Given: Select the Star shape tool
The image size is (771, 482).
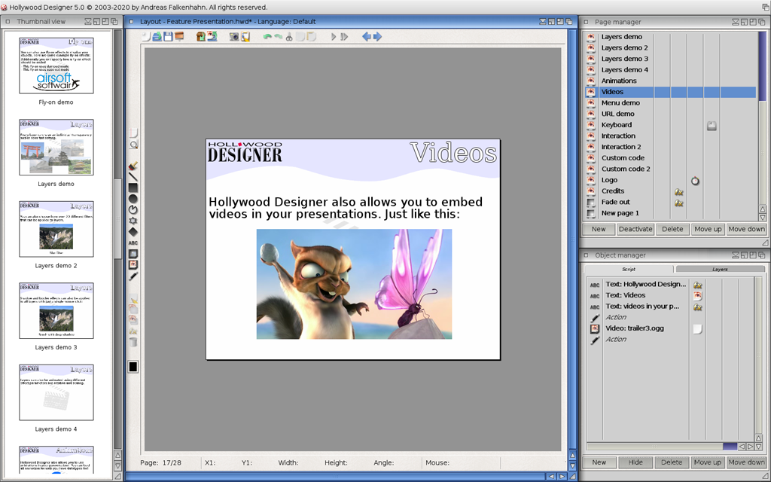Looking at the screenshot, I should (x=133, y=221).
